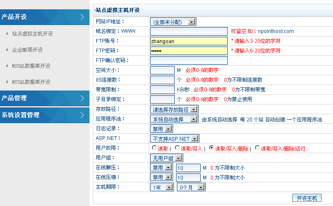
Task: Open the ASP.NET support dropdown
Action: [175, 138]
